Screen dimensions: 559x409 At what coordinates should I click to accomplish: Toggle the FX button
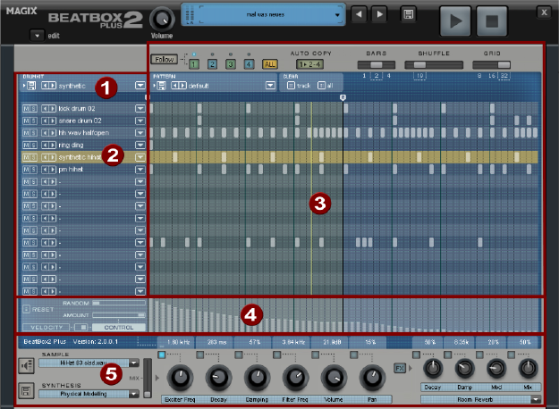tap(400, 368)
